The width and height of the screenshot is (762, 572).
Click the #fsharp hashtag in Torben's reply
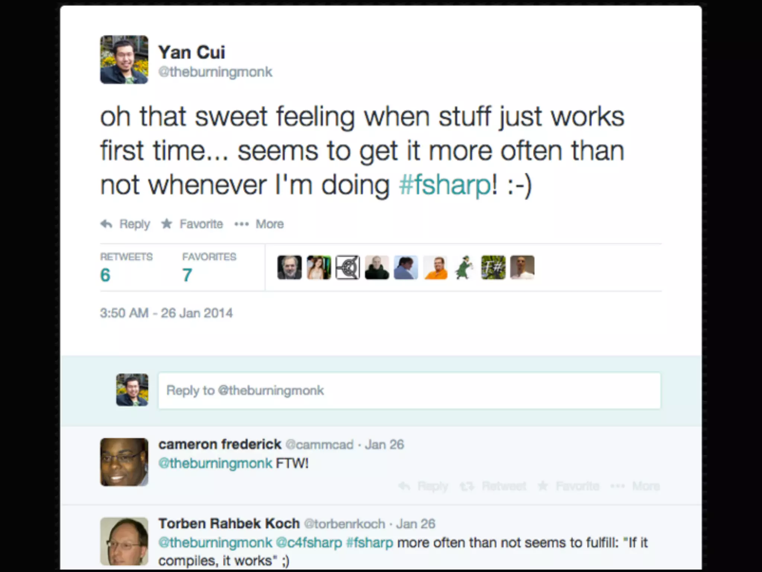point(369,543)
